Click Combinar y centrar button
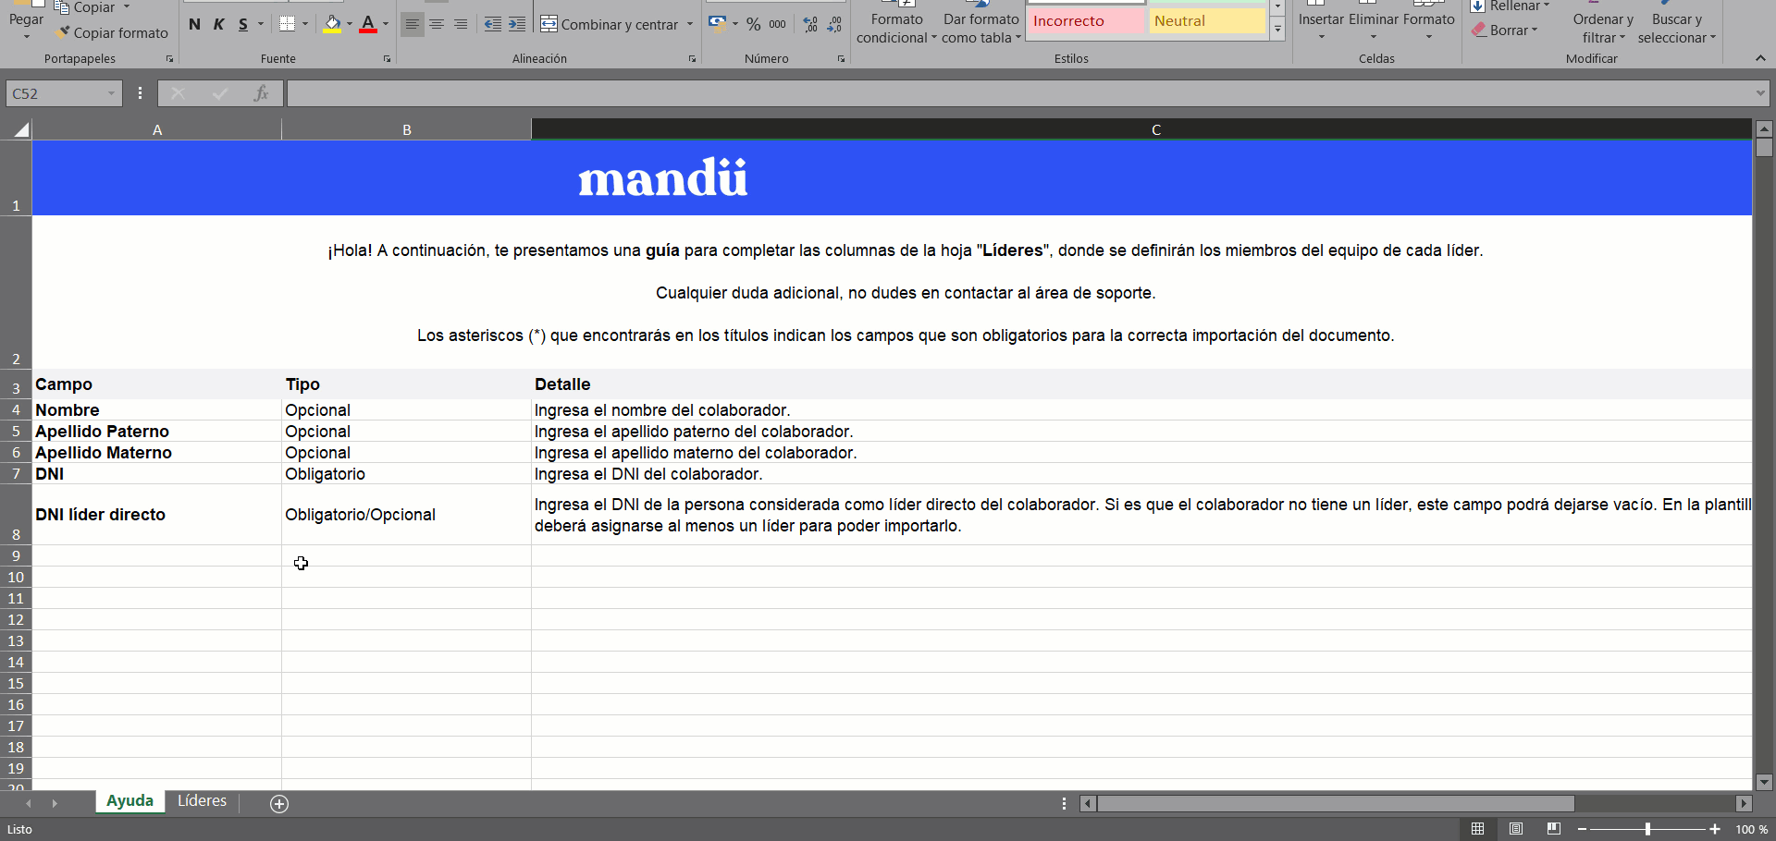The width and height of the screenshot is (1776, 841). pos(610,25)
